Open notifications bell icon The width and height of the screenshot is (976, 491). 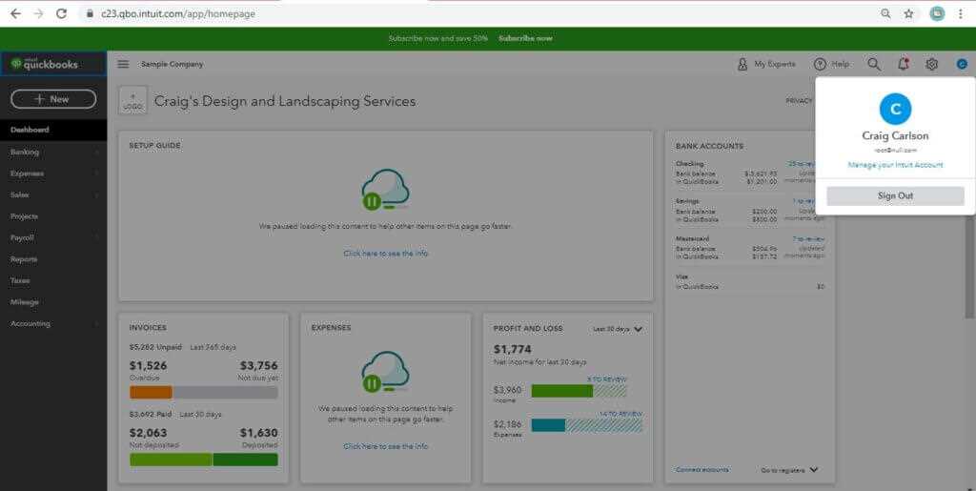pos(904,64)
